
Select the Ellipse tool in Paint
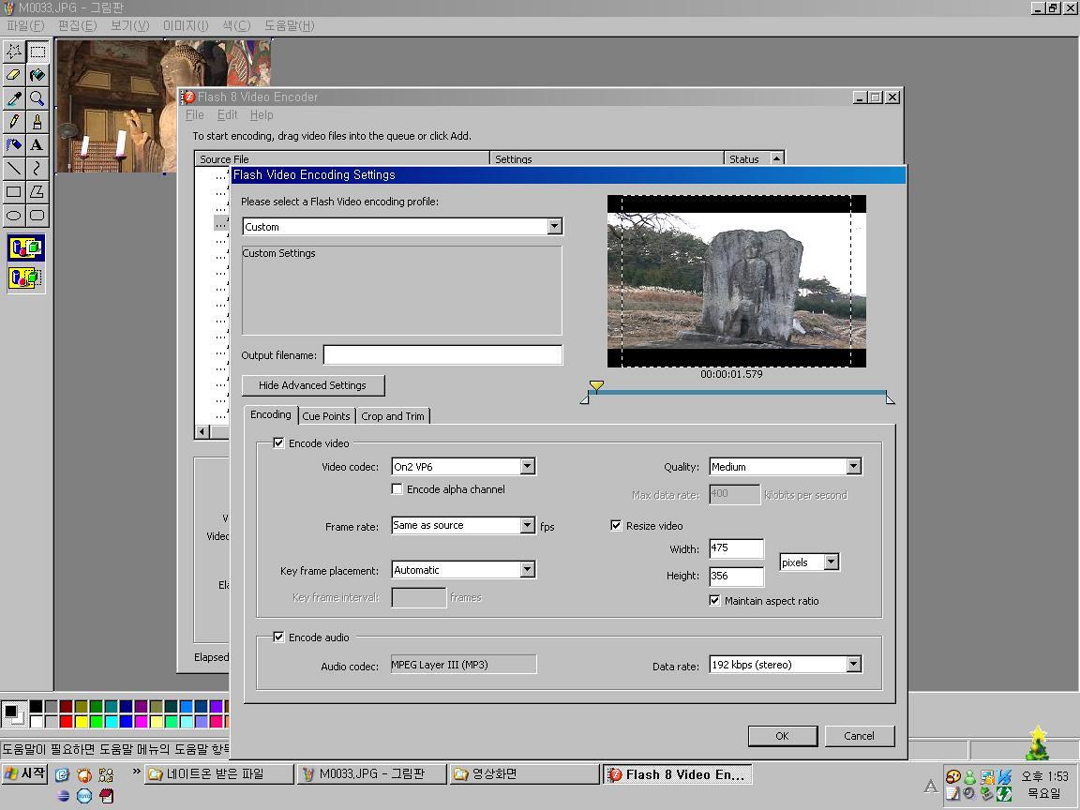pos(14,216)
